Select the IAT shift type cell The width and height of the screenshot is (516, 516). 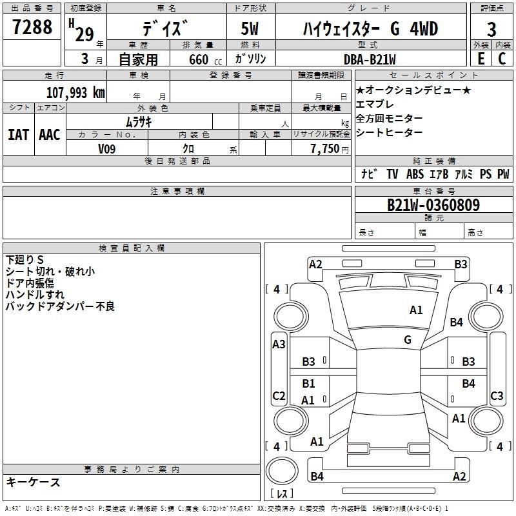pos(18,134)
